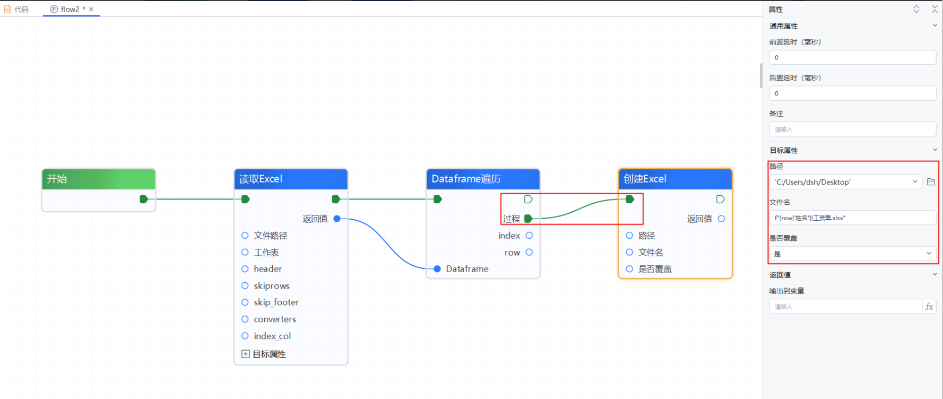
Task: Close the 属性 panel
Action: point(935,9)
